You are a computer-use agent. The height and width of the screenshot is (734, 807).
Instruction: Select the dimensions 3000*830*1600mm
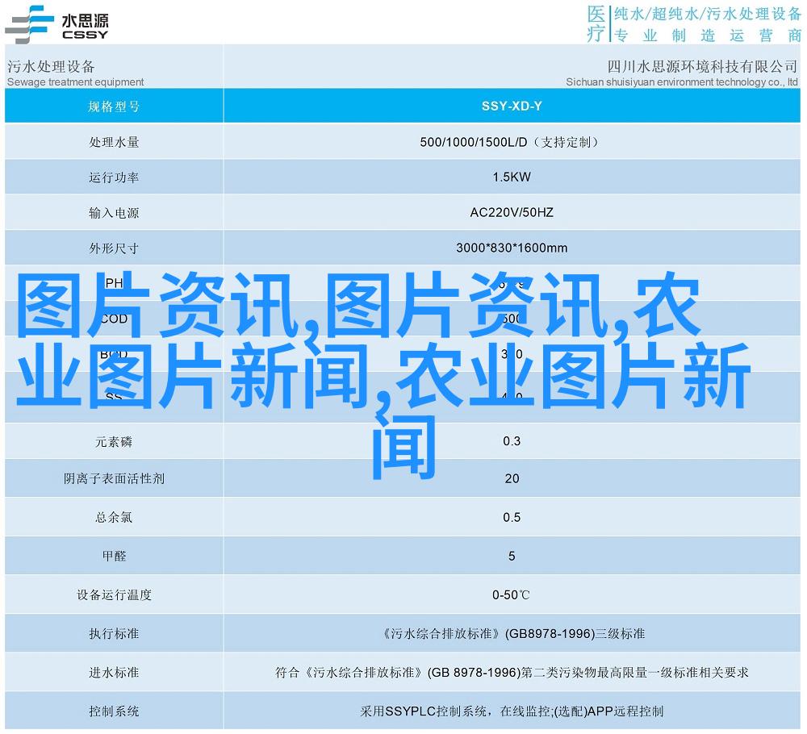pyautogui.click(x=512, y=248)
